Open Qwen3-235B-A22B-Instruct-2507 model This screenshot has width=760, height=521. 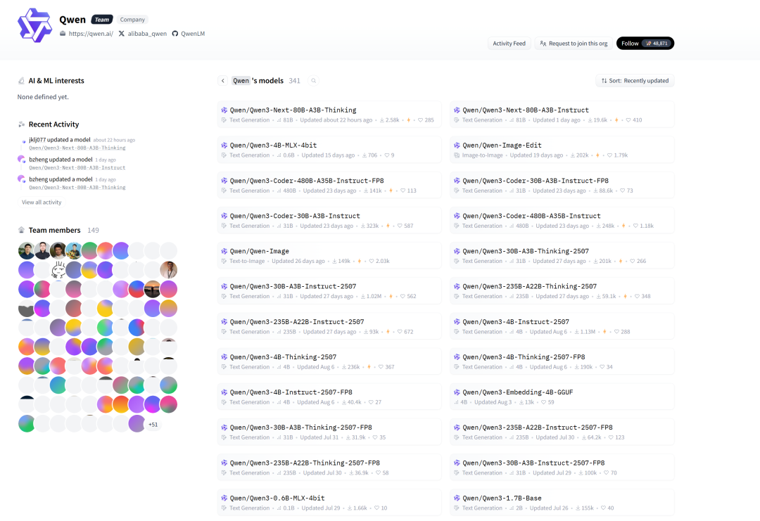pyautogui.click(x=329, y=326)
